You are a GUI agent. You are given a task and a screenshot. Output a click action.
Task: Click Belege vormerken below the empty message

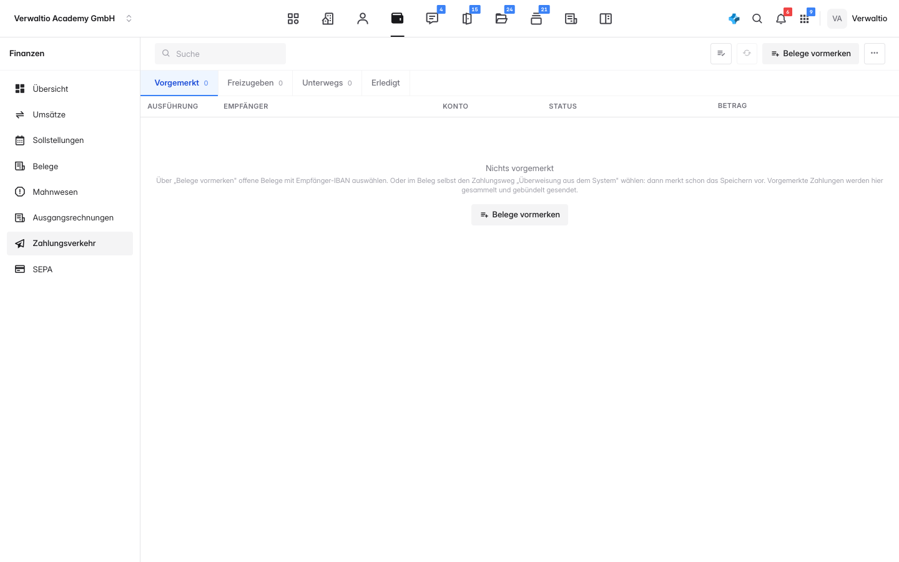point(519,215)
